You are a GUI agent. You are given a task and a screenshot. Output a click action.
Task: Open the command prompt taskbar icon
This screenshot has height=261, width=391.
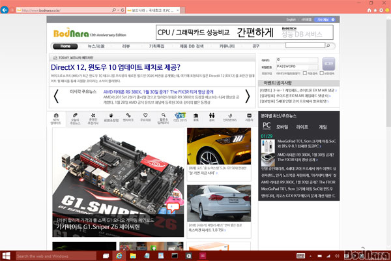pyautogui.click(x=175, y=256)
